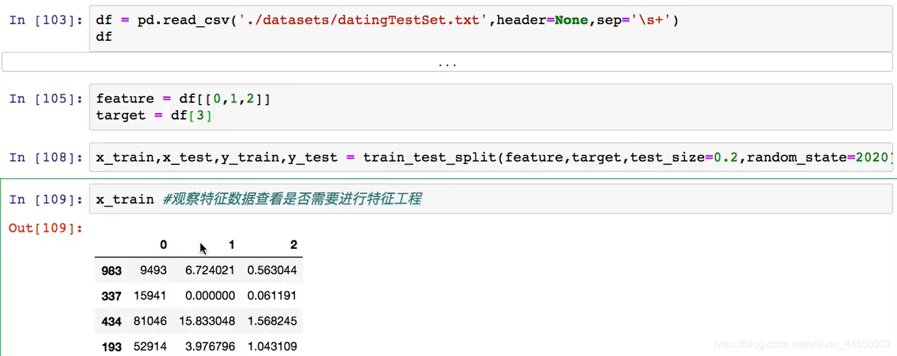Click the In [108] prompt label
The width and height of the screenshot is (897, 356).
pos(46,157)
